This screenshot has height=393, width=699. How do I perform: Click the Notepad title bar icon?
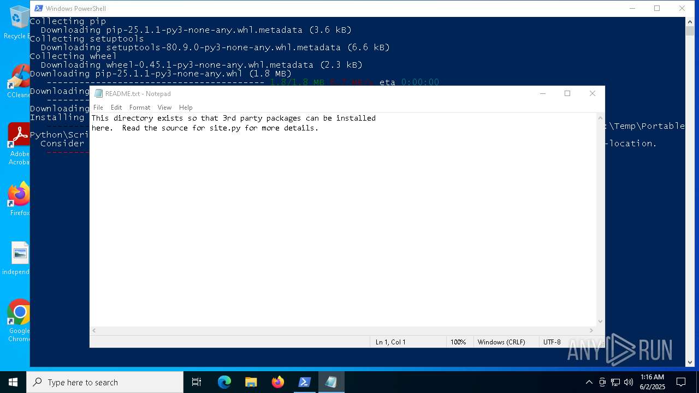98,93
